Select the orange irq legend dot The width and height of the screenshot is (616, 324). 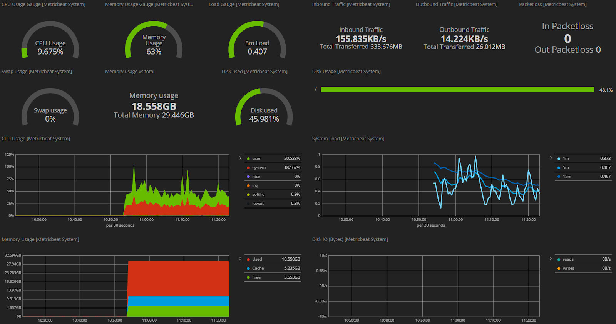point(248,185)
